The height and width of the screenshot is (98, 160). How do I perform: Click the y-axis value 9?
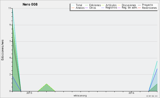coord(10,25)
